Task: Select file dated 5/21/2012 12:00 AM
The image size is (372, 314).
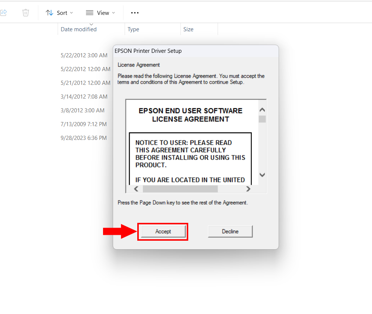Action: 86,83
